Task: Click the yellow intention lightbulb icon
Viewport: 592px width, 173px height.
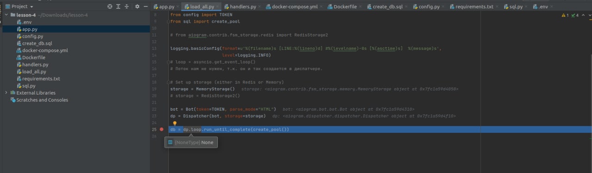Action: [175, 123]
